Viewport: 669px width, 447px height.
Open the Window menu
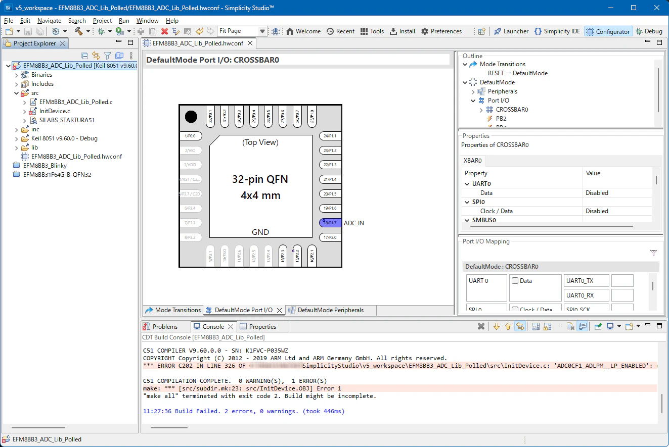point(147,21)
